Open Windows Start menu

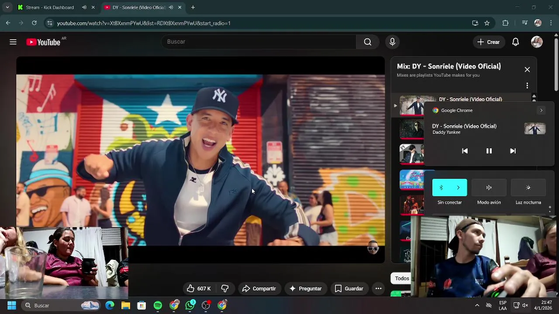[x=12, y=305]
